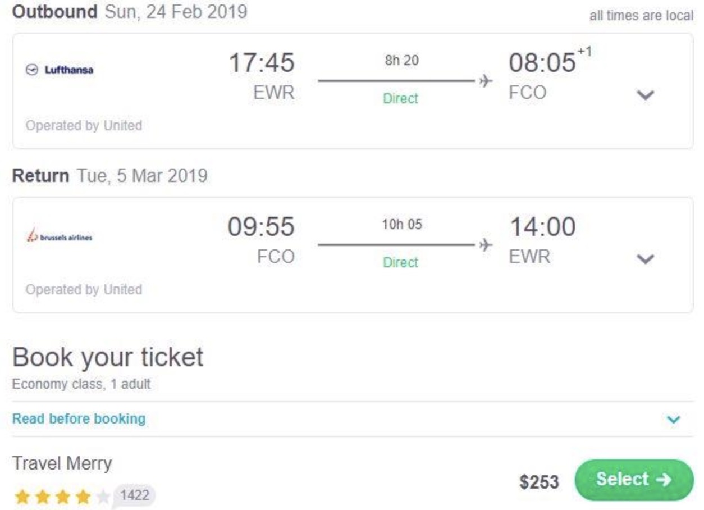Image resolution: width=704 pixels, height=510 pixels.
Task: Expand the return Brussels Airlines flight details
Action: (x=646, y=259)
